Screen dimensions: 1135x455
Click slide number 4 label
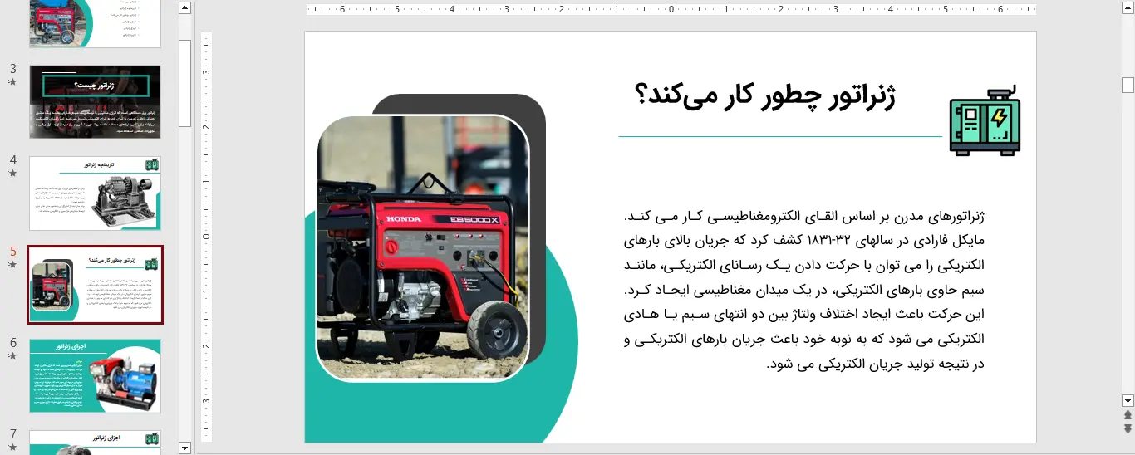tap(13, 159)
